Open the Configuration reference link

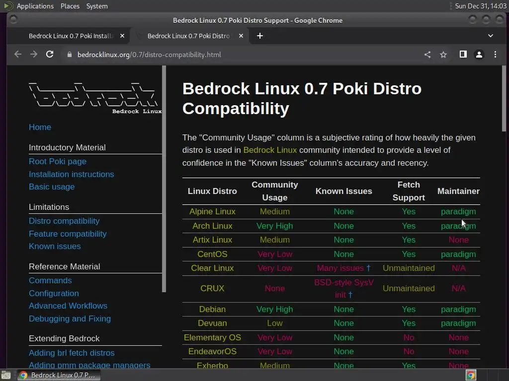[54, 294]
